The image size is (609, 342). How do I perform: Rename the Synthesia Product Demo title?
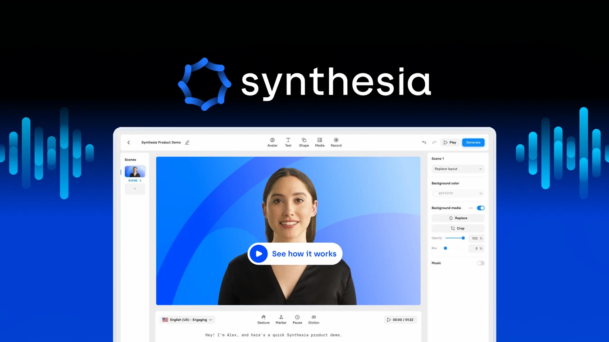coord(187,142)
